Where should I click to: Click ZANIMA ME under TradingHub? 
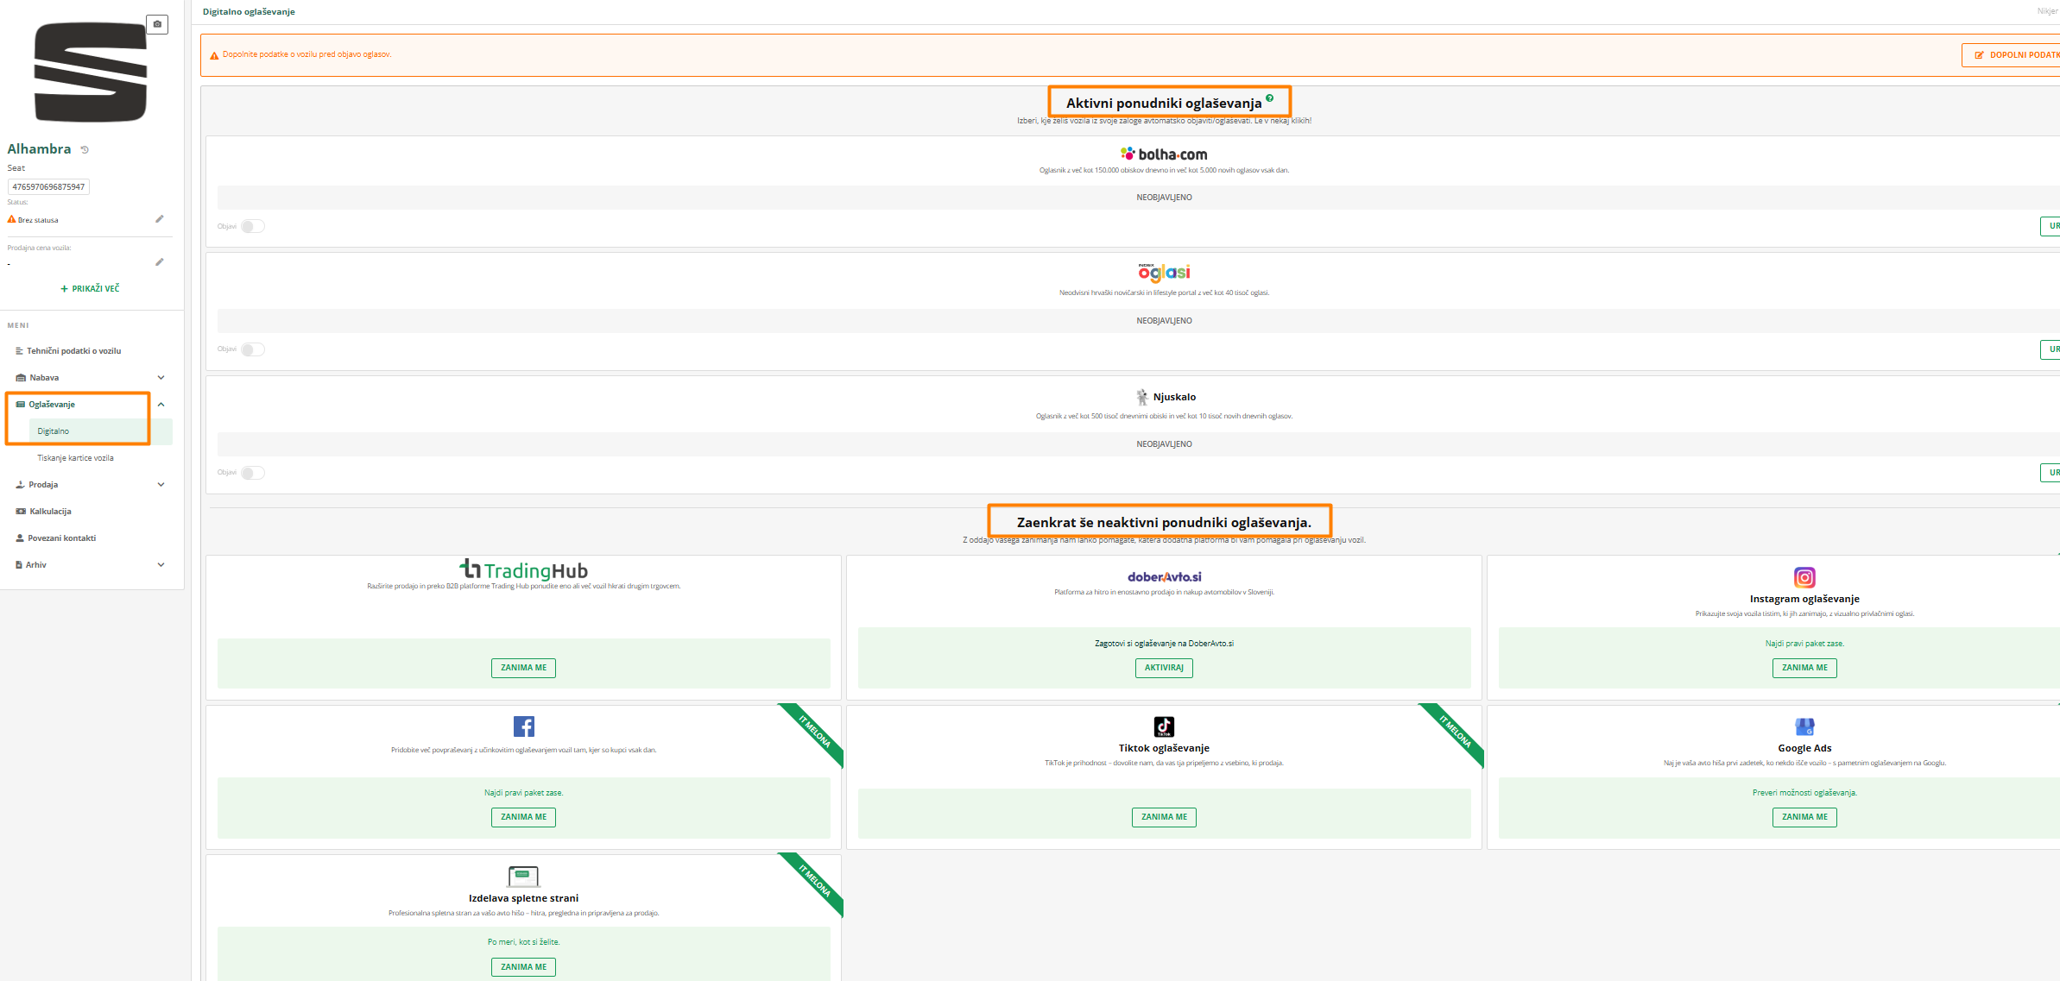(x=523, y=668)
